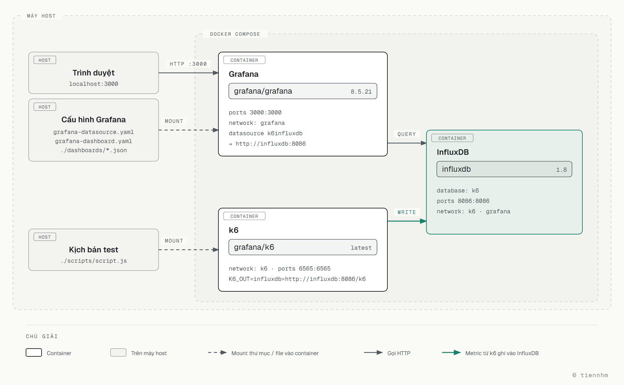Click the MOUNT label beside Kịch bản test
624x385 pixels.
pyautogui.click(x=174, y=241)
